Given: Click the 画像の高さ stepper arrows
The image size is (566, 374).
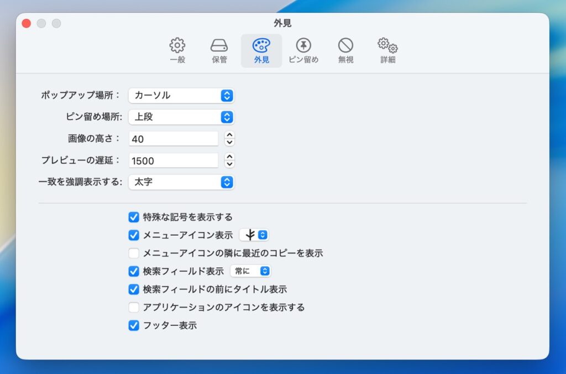Looking at the screenshot, I should tap(229, 139).
